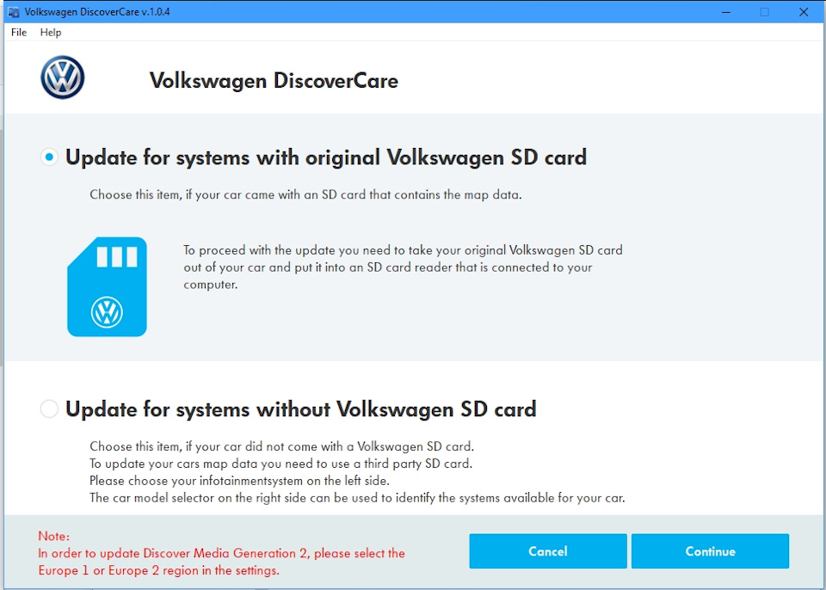Viewport: 826px width, 590px height.
Task: Click text 'The car model selector on the right side'
Action: tap(198, 498)
